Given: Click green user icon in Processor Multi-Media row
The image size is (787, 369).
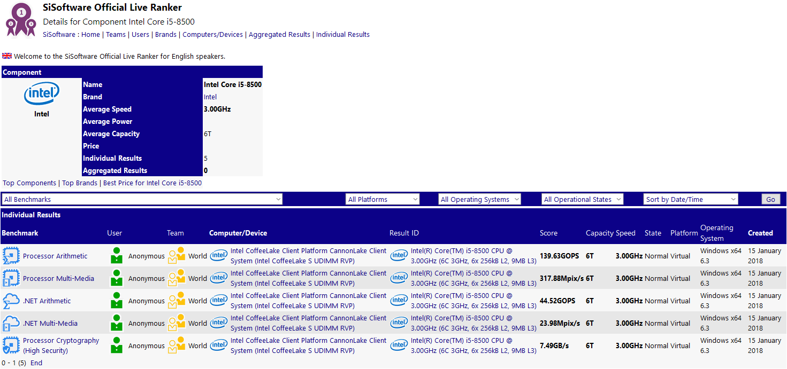Looking at the screenshot, I should click(117, 278).
